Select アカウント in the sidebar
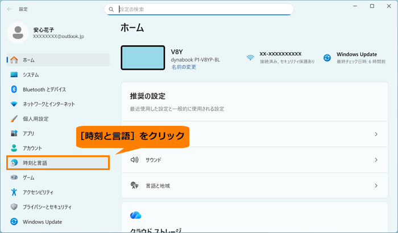 pyautogui.click(x=58, y=148)
